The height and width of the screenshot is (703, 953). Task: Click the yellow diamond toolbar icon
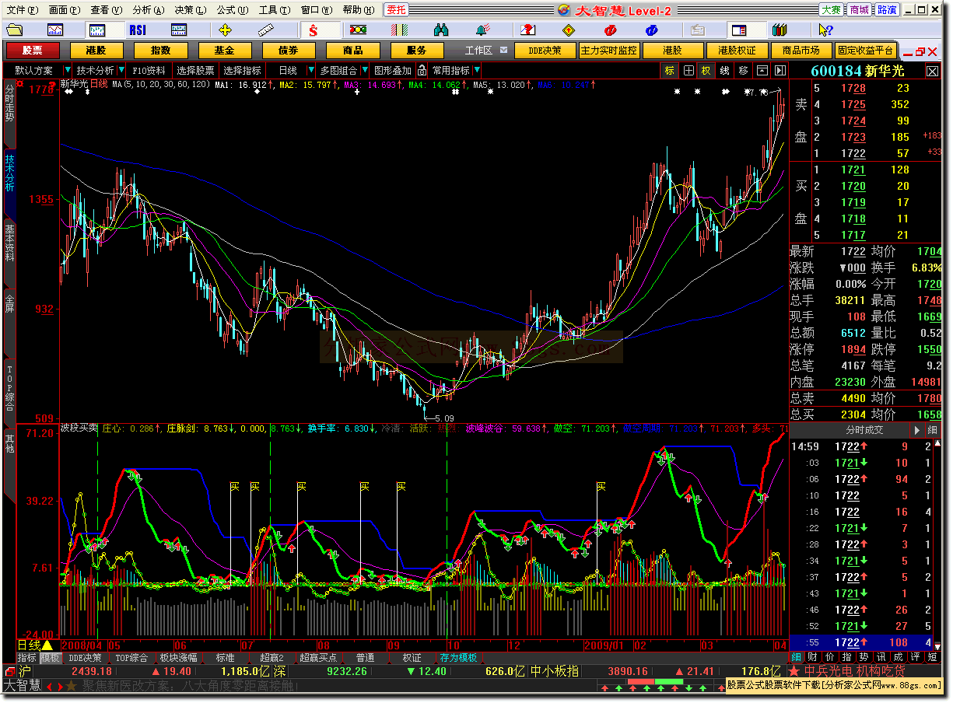(569, 30)
